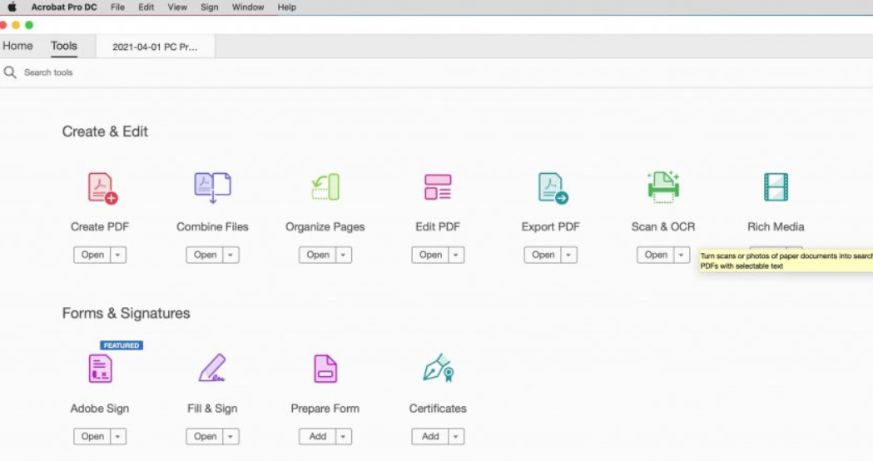This screenshot has width=873, height=461.
Task: Select the Prepare Form icon
Action: (x=325, y=369)
